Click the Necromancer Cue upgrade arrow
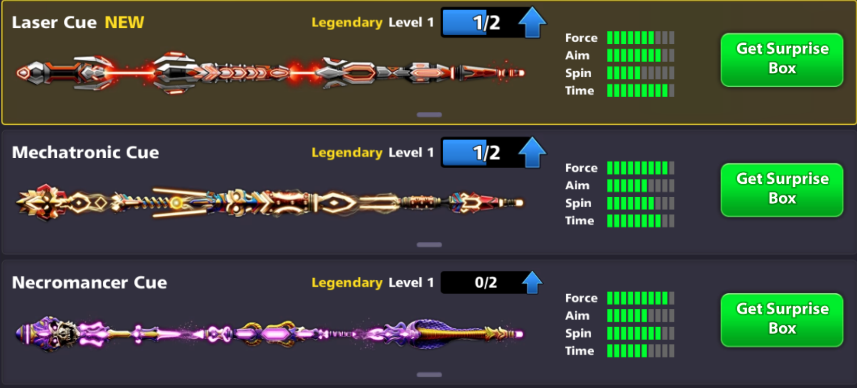This screenshot has width=857, height=388. 532,283
